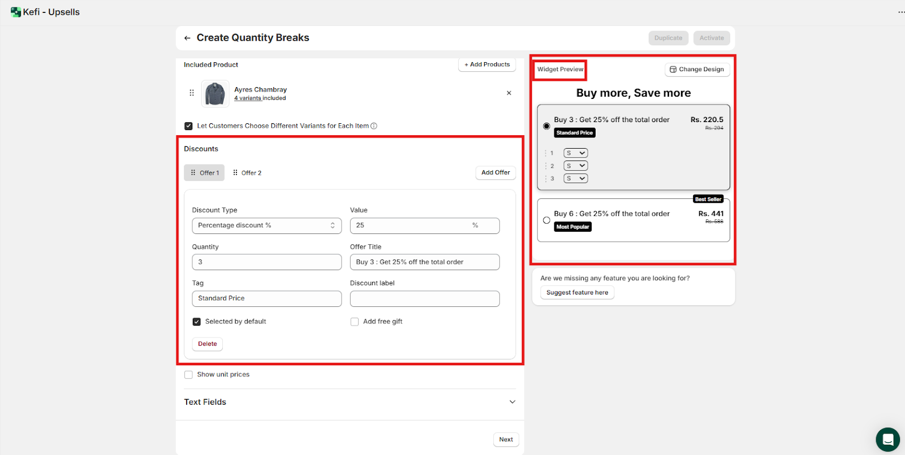Click the back arrow beside Create Quantity Breaks
This screenshot has height=455, width=905.
coord(187,38)
